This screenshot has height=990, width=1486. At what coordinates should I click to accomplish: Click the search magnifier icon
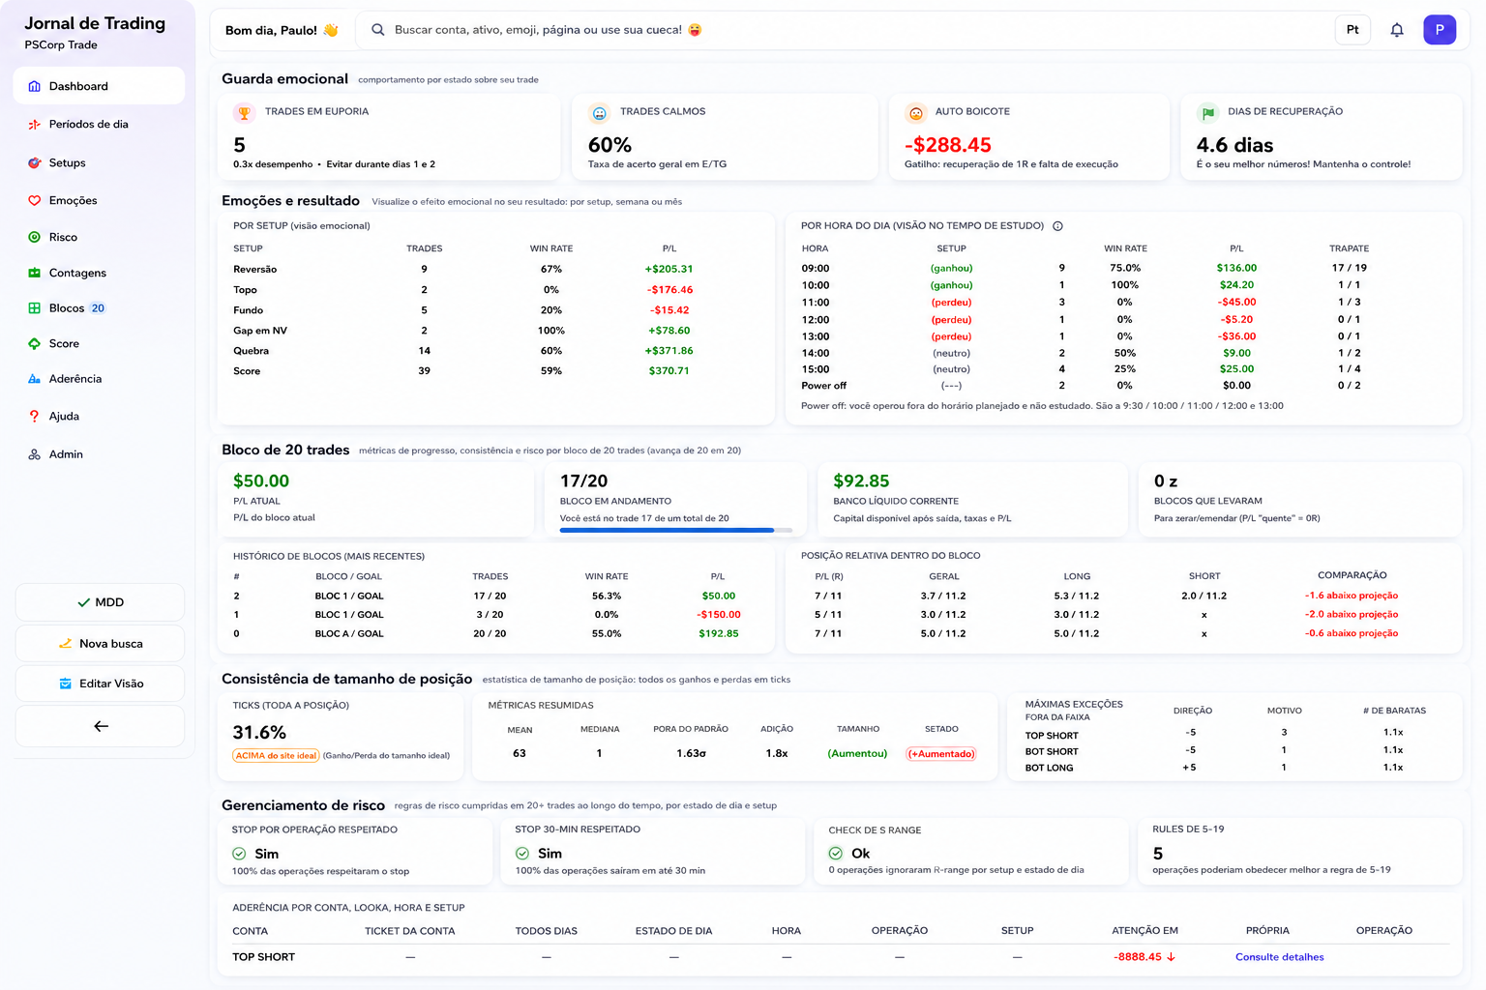pos(378,30)
